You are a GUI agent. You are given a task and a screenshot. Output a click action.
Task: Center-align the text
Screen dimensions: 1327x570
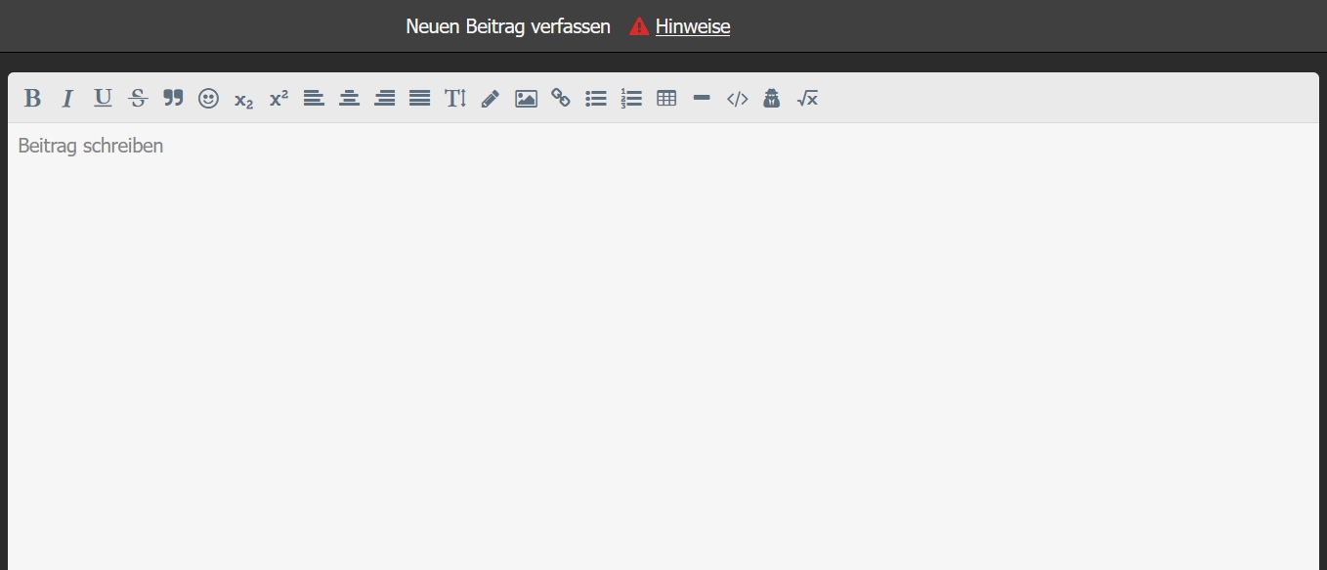tap(349, 98)
